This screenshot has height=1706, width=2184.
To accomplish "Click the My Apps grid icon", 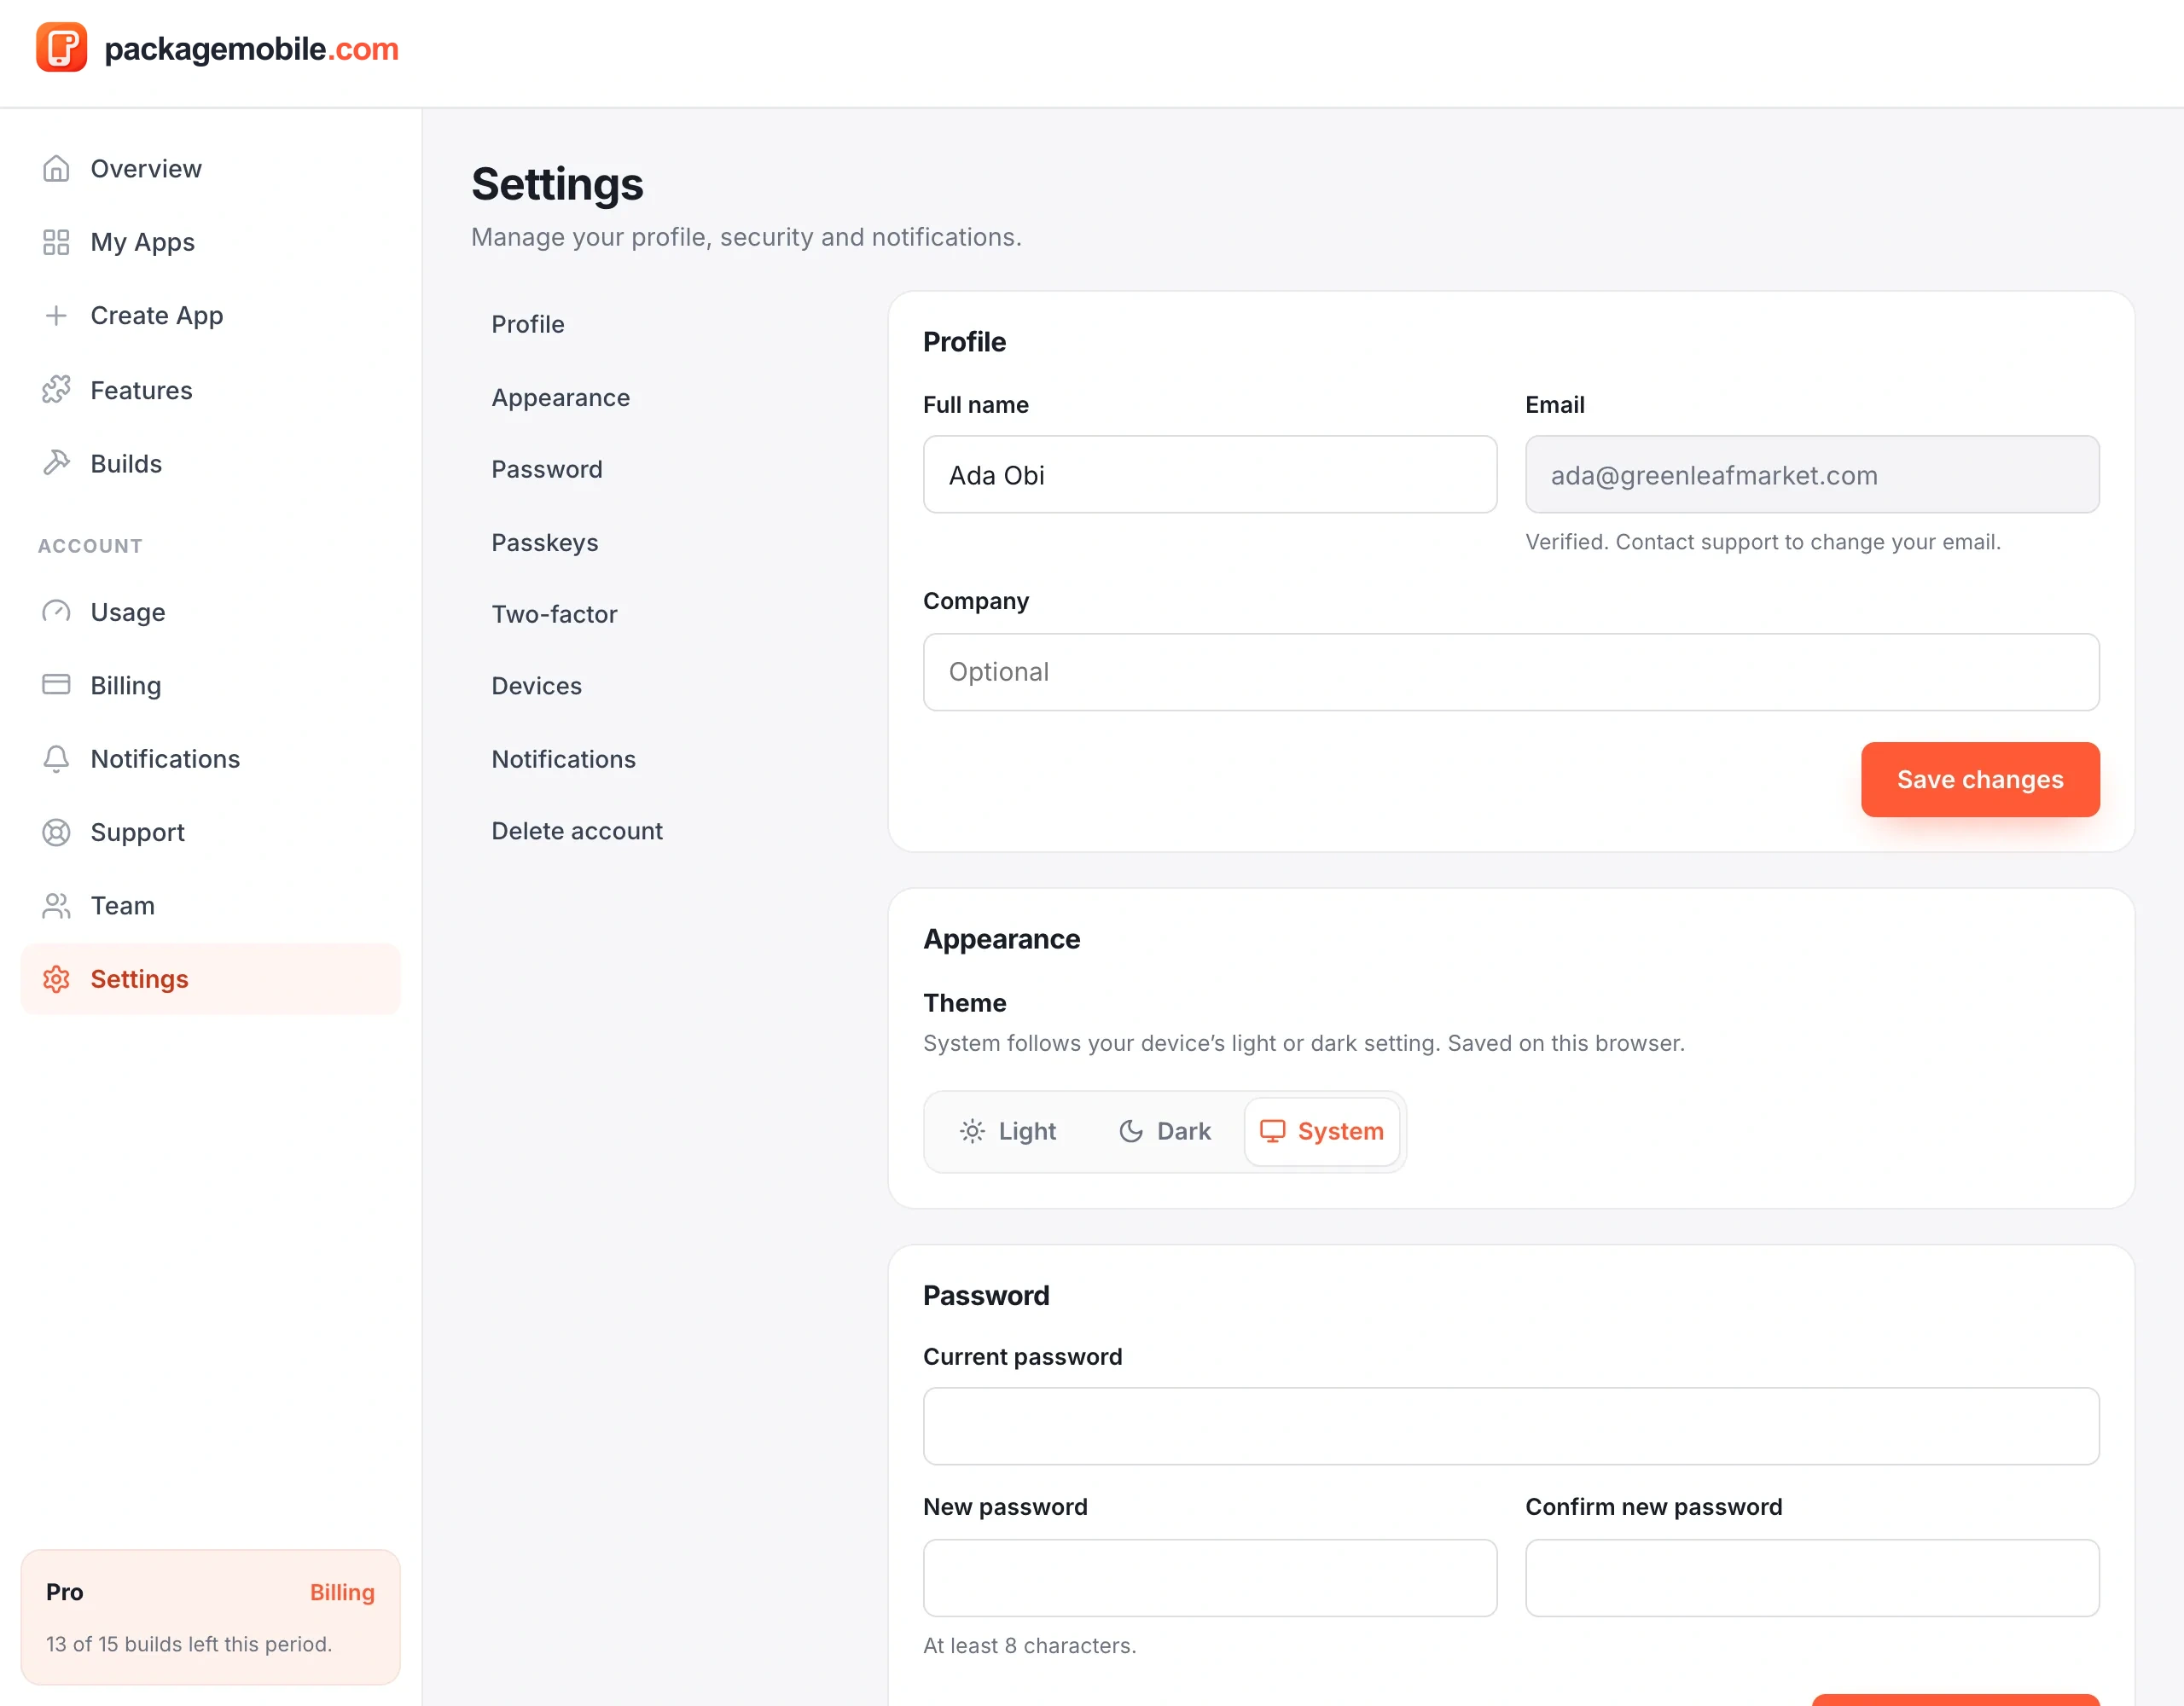I will pyautogui.click(x=56, y=242).
